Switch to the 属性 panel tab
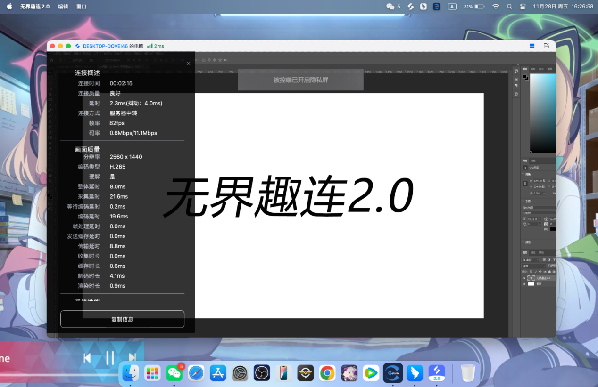Image resolution: width=598 pixels, height=387 pixels. point(525,161)
